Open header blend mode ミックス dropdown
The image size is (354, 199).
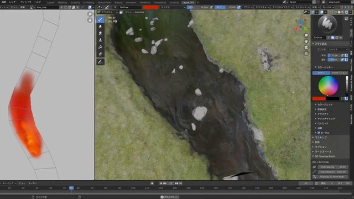(x=173, y=7)
